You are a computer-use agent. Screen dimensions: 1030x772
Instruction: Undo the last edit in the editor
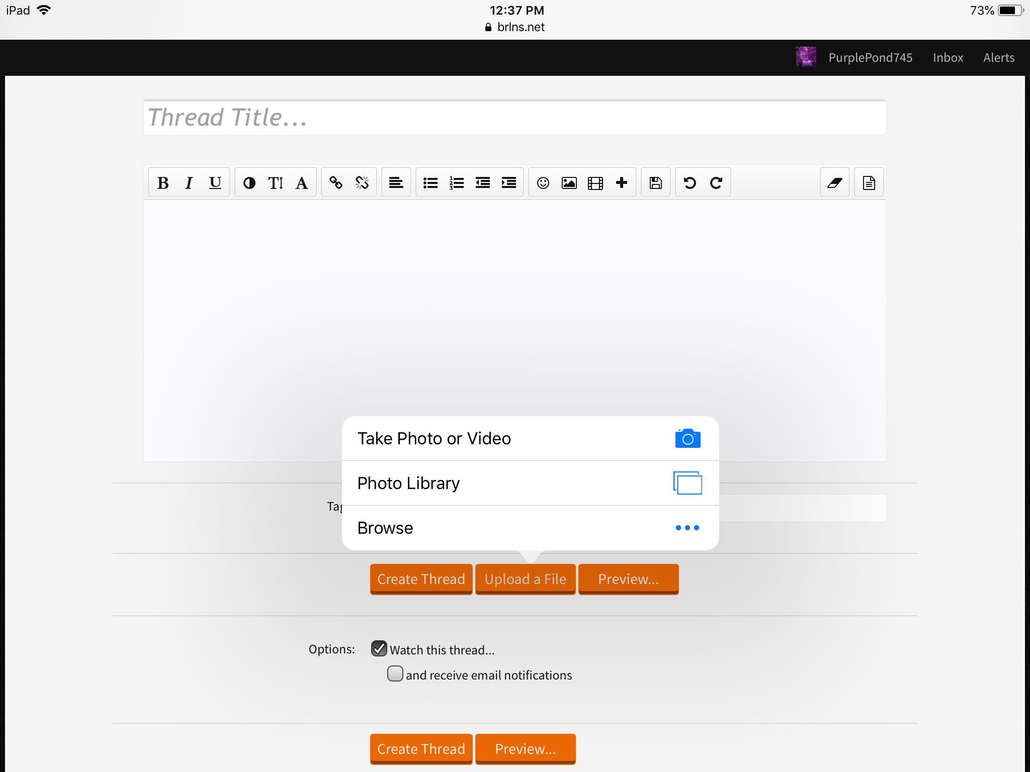690,182
